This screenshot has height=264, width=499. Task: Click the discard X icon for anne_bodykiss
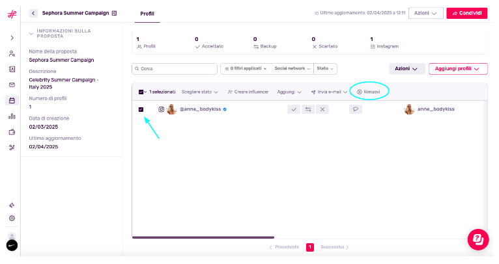pyautogui.click(x=322, y=110)
